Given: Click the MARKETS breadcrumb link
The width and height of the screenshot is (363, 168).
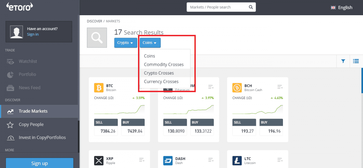Looking at the screenshot, I should (113, 21).
